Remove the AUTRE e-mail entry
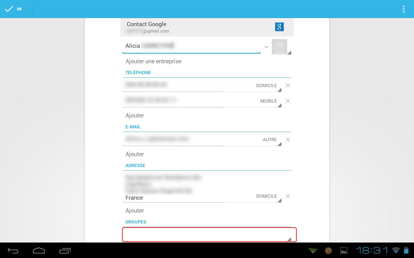This screenshot has height=258, width=414. 288,140
